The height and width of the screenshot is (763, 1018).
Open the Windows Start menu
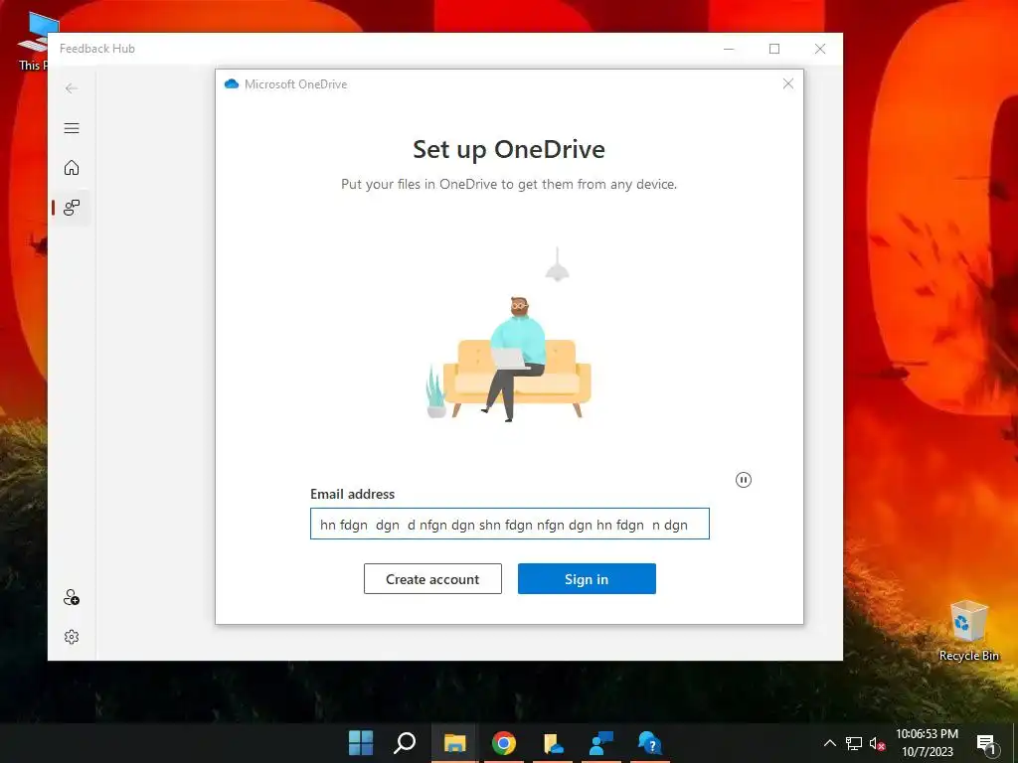pyautogui.click(x=361, y=743)
